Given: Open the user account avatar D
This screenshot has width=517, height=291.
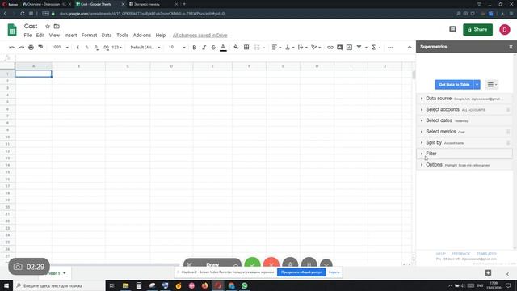Looking at the screenshot, I should (x=504, y=30).
